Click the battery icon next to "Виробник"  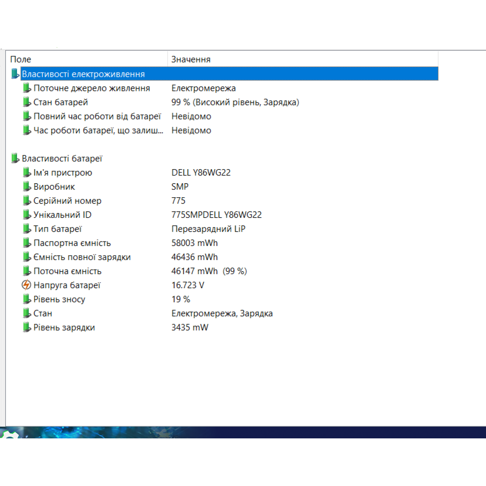coord(27,186)
